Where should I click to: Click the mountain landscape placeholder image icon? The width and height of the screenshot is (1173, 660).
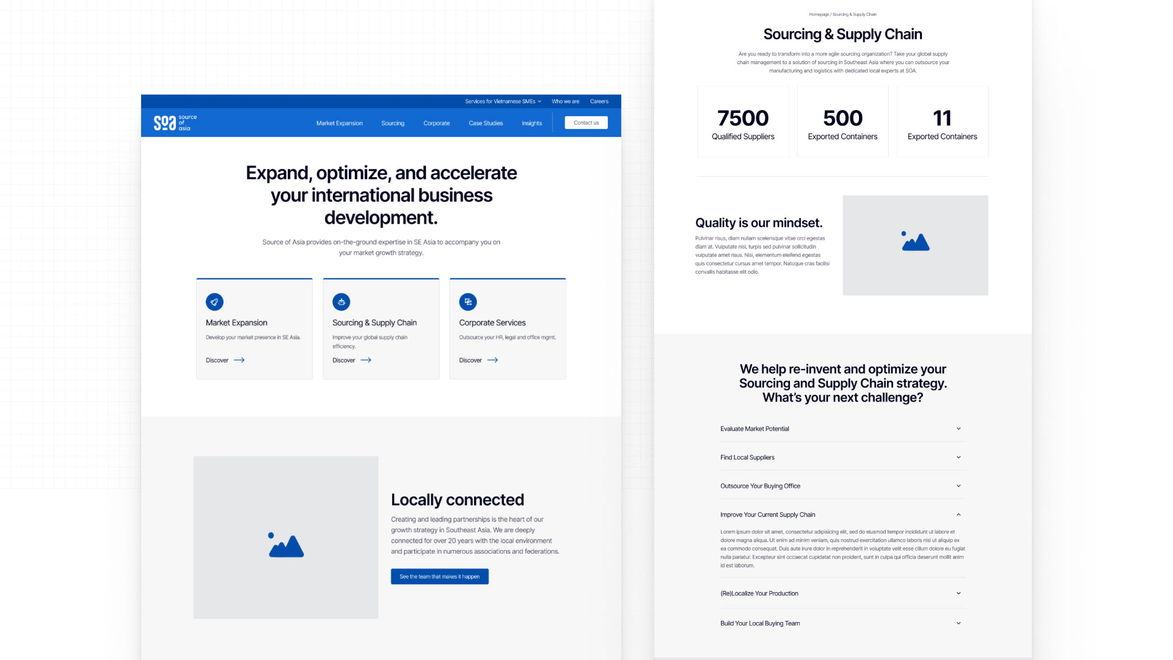click(x=287, y=544)
